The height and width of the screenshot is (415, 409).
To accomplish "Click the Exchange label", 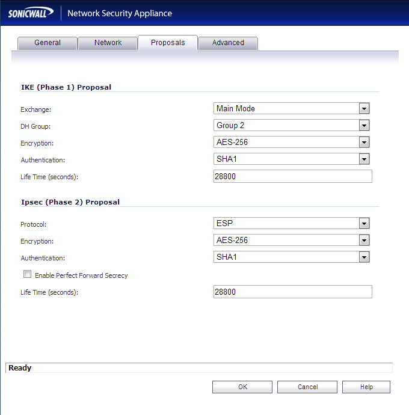I will 35,109.
